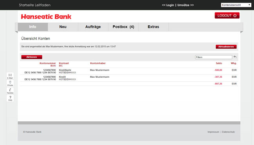The width and height of the screenshot is (254, 145).
Task: Reset the filter with the arrow icon
Action: pyautogui.click(x=235, y=57)
